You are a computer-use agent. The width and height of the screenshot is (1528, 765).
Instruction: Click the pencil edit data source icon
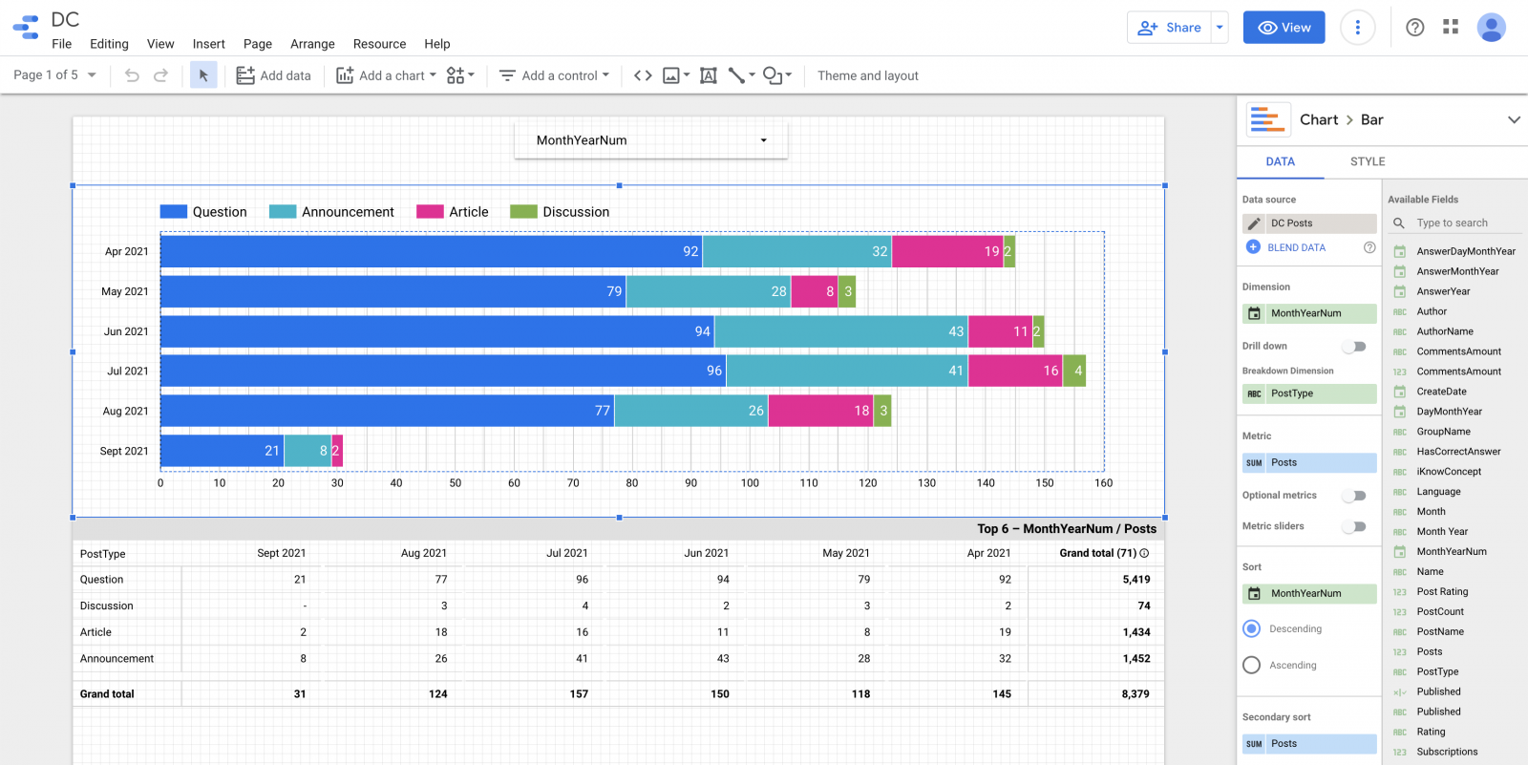[x=1254, y=223]
